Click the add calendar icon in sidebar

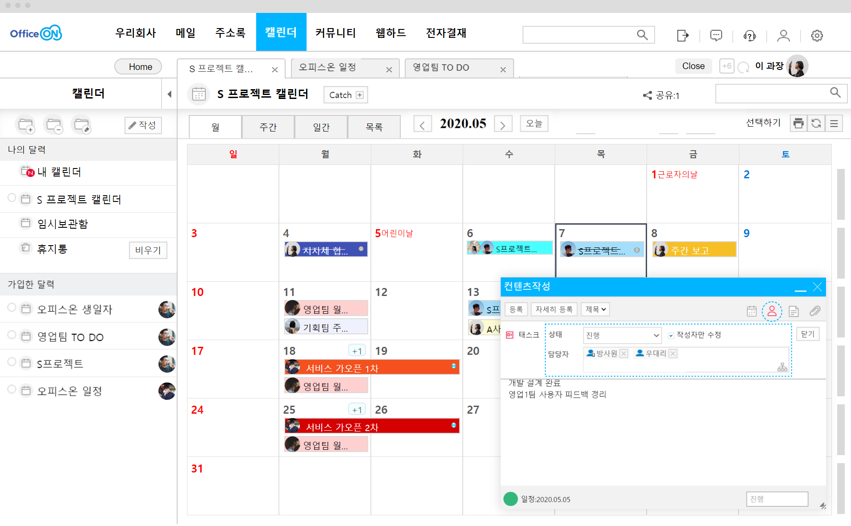coord(26,125)
